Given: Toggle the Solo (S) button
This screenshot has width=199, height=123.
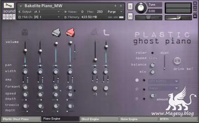Looking at the screenshot, I should 130,6.
